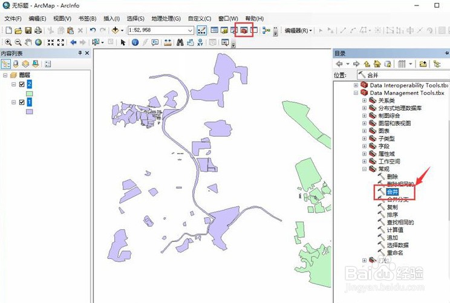Collapse the 图层 data frame

pos(5,75)
